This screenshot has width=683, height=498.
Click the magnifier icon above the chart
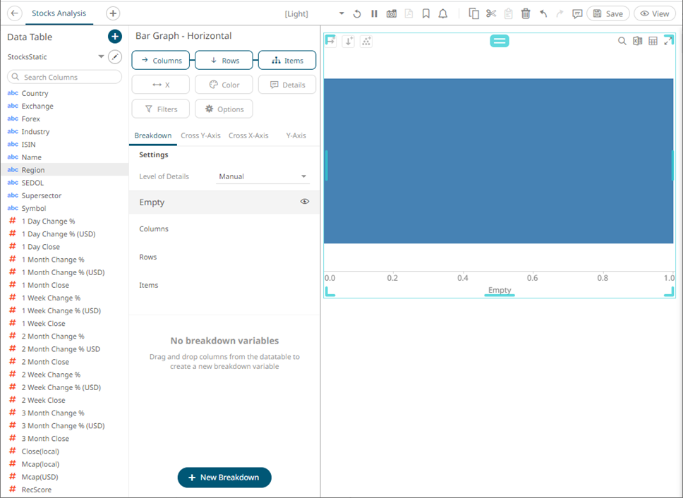pos(622,41)
